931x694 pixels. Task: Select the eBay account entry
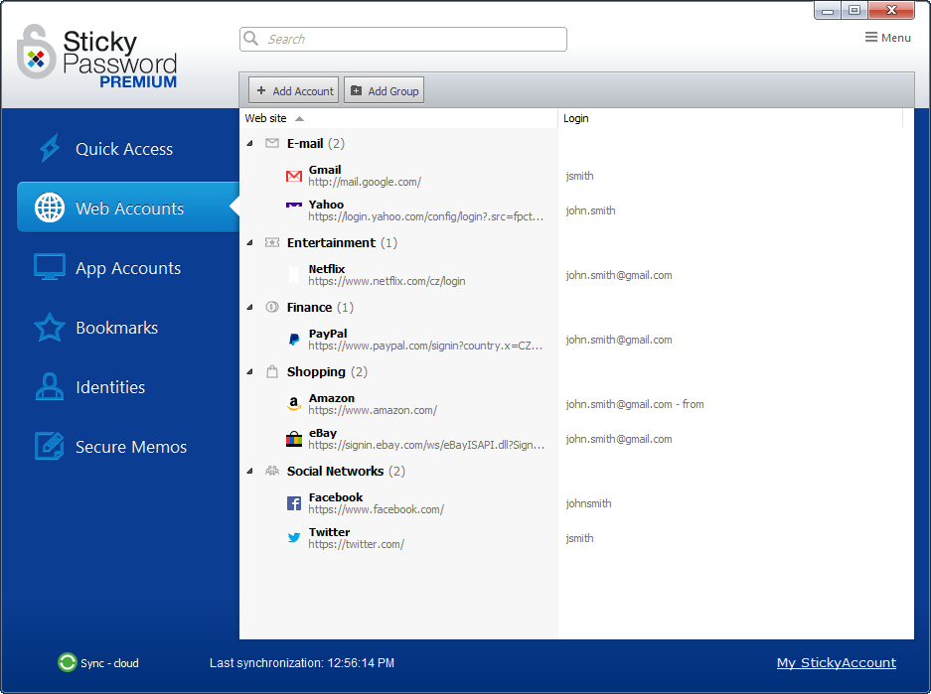pyautogui.click(x=576, y=439)
